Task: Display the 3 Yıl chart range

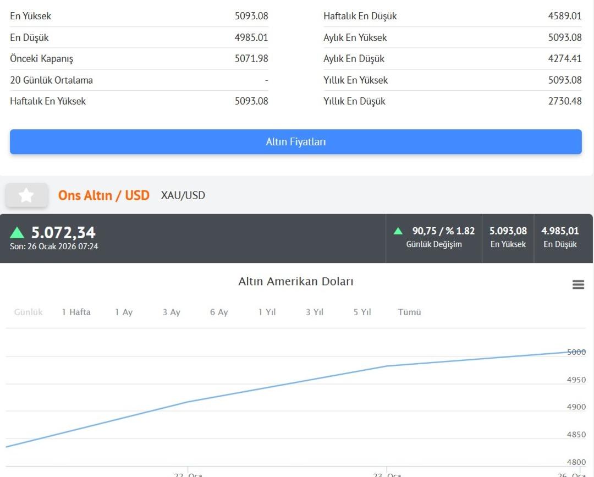Action: tap(315, 312)
